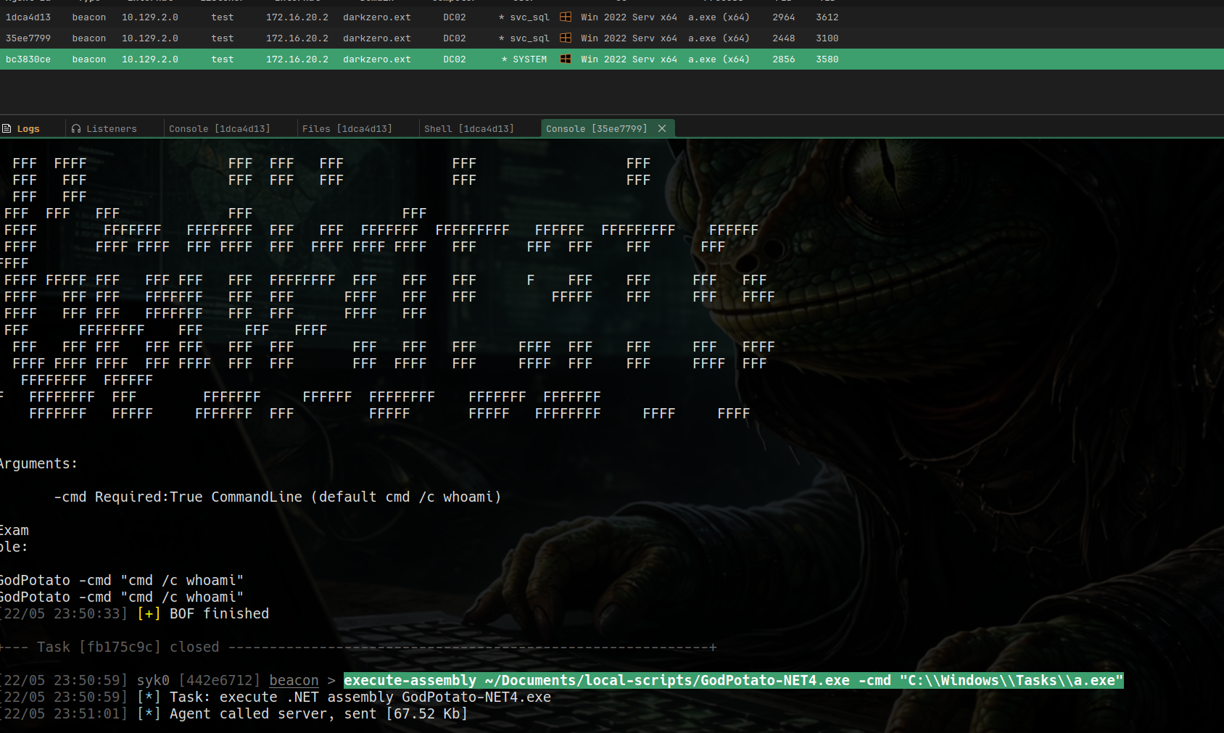
Task: Click 10.129.2.0 external IP in the bc3830ce row
Action: [x=150, y=59]
